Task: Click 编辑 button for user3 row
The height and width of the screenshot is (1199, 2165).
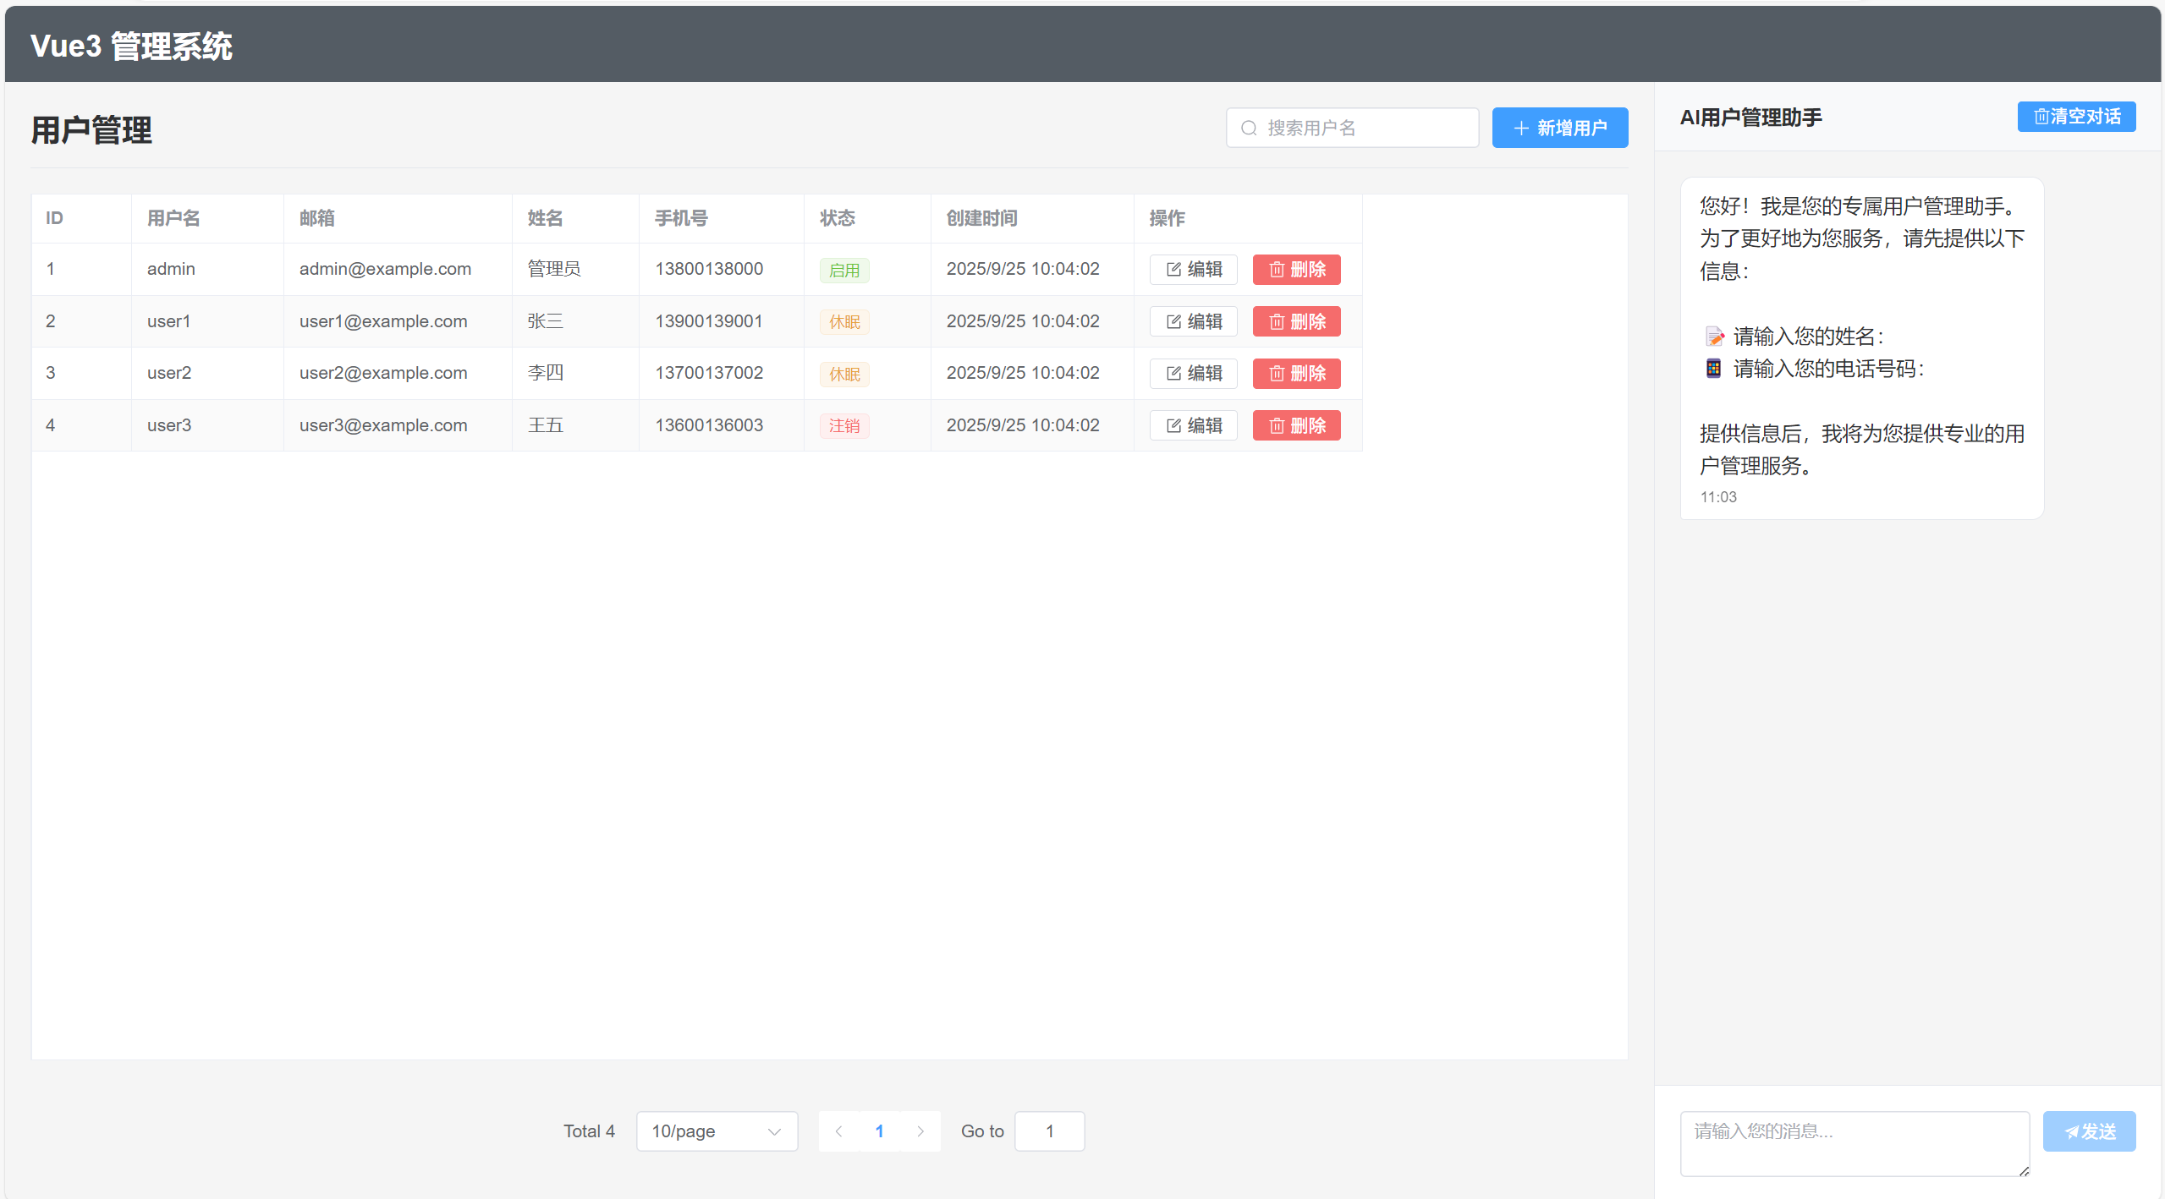Action: tap(1193, 426)
